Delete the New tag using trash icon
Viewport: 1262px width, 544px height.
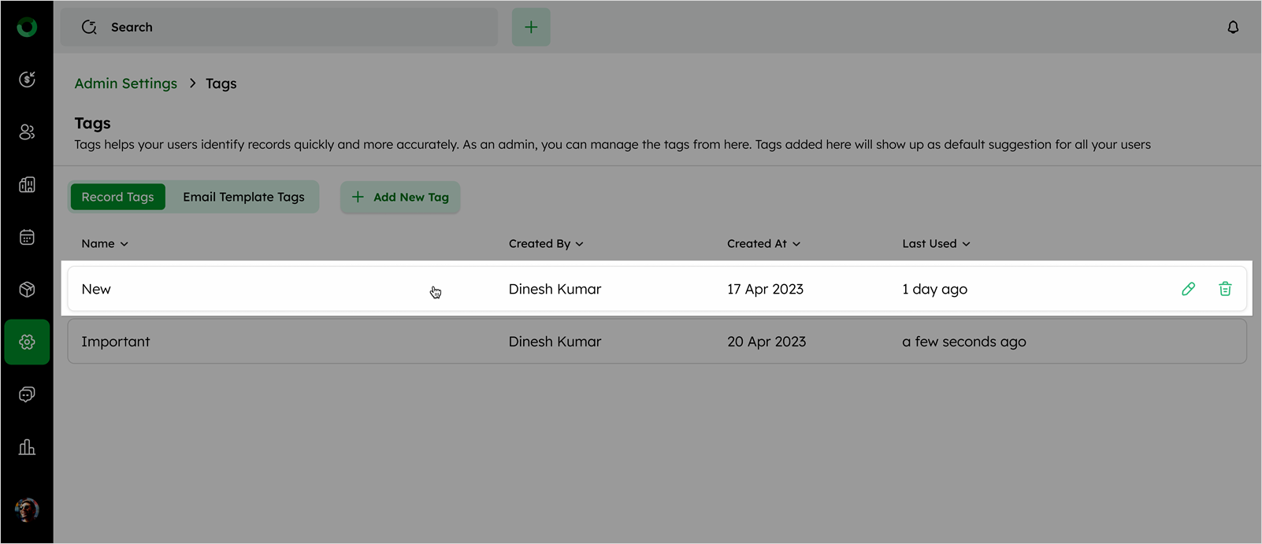click(1225, 289)
